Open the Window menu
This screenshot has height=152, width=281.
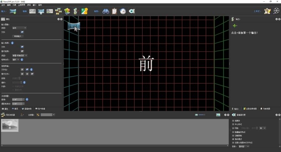pyautogui.click(x=34, y=5)
